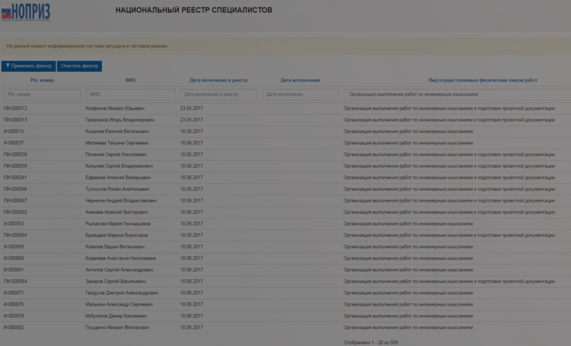The image size is (571, 346).
Task: Select row of Матвеева Татьяна Сергеевна
Action: (x=117, y=143)
